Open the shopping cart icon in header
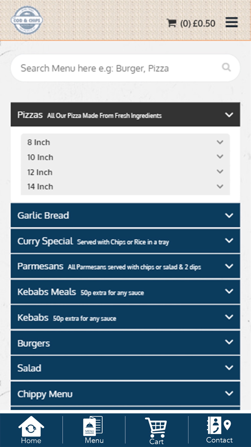 tap(172, 23)
